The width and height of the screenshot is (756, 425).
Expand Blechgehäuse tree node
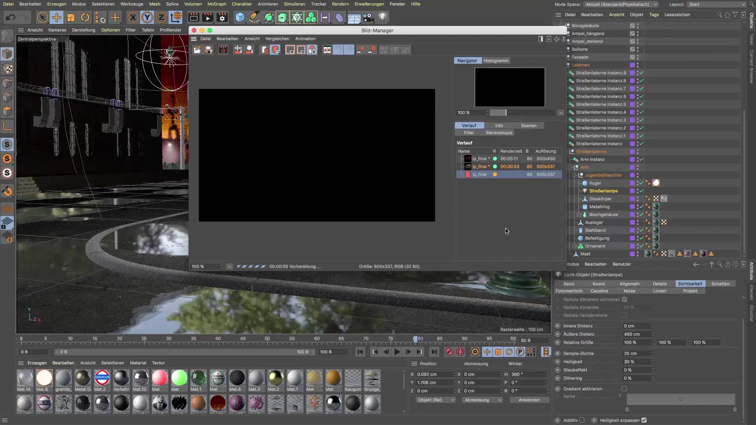point(579,214)
